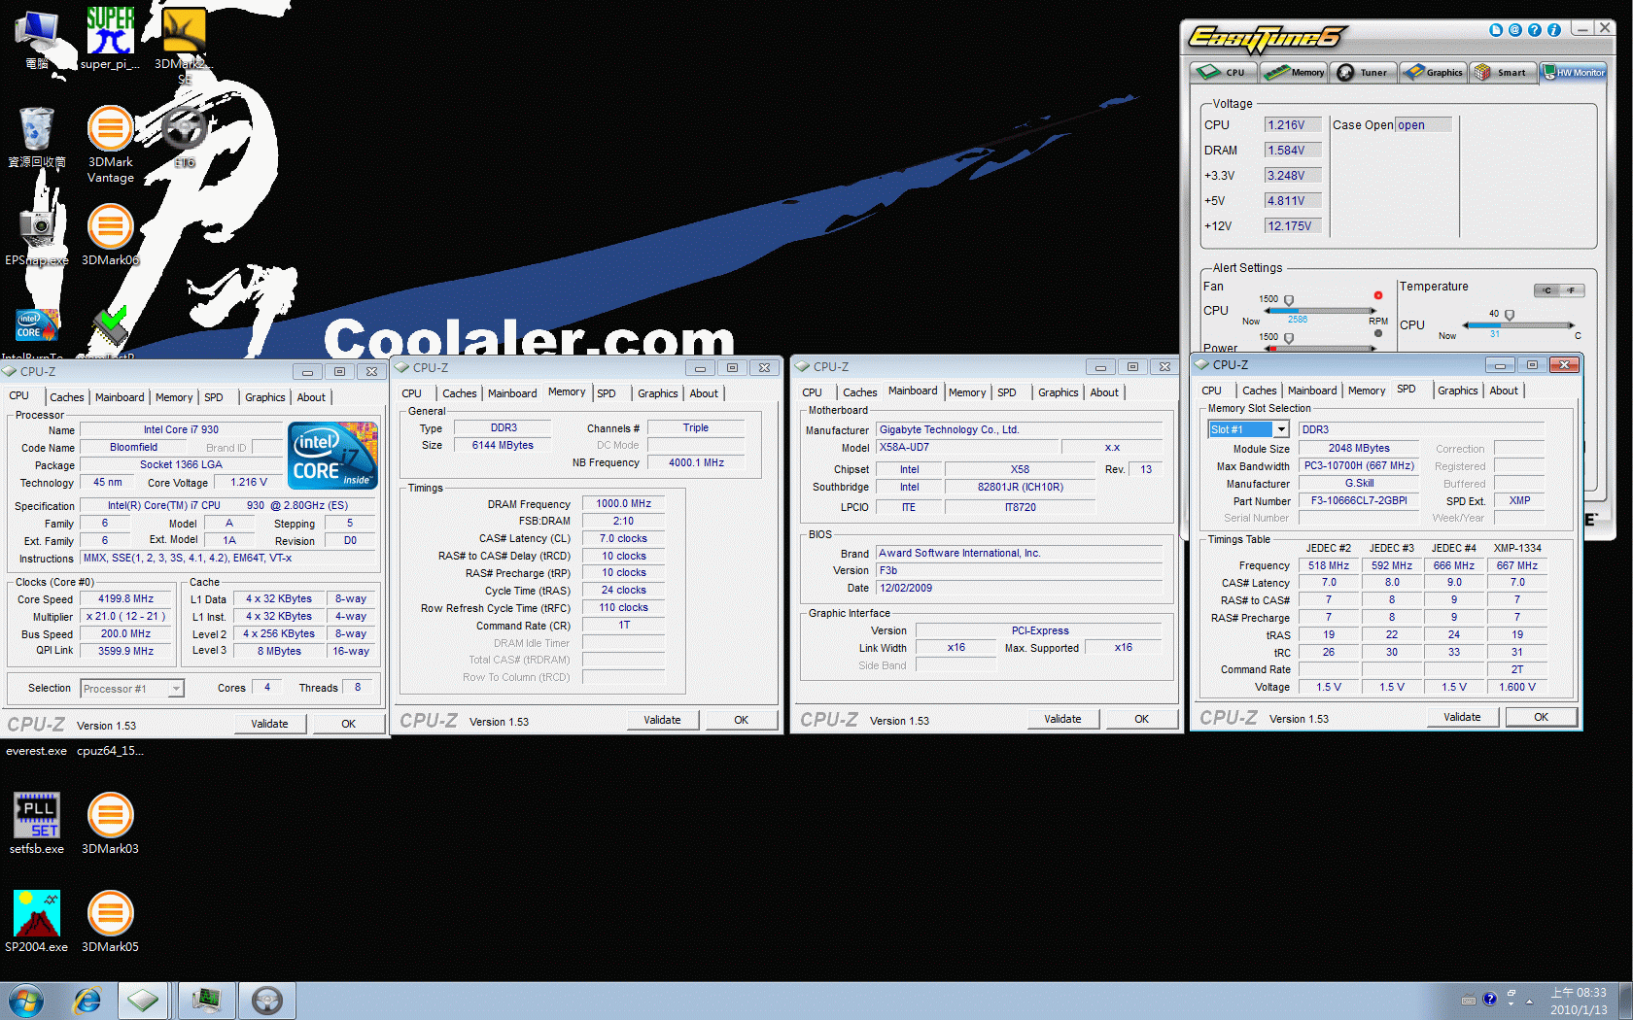This screenshot has width=1633, height=1020.
Task: Select EasyTune6 HW Monitor tab
Action: coord(1574,73)
